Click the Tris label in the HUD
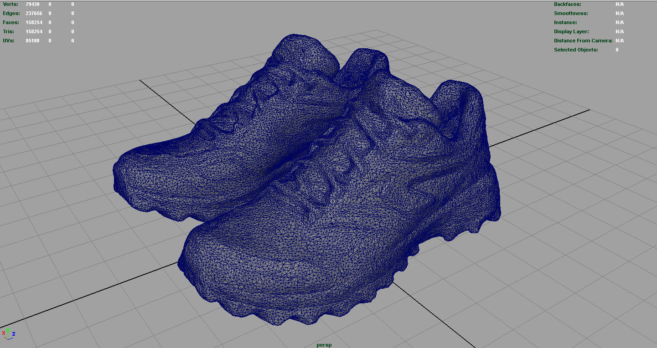 (x=9, y=31)
